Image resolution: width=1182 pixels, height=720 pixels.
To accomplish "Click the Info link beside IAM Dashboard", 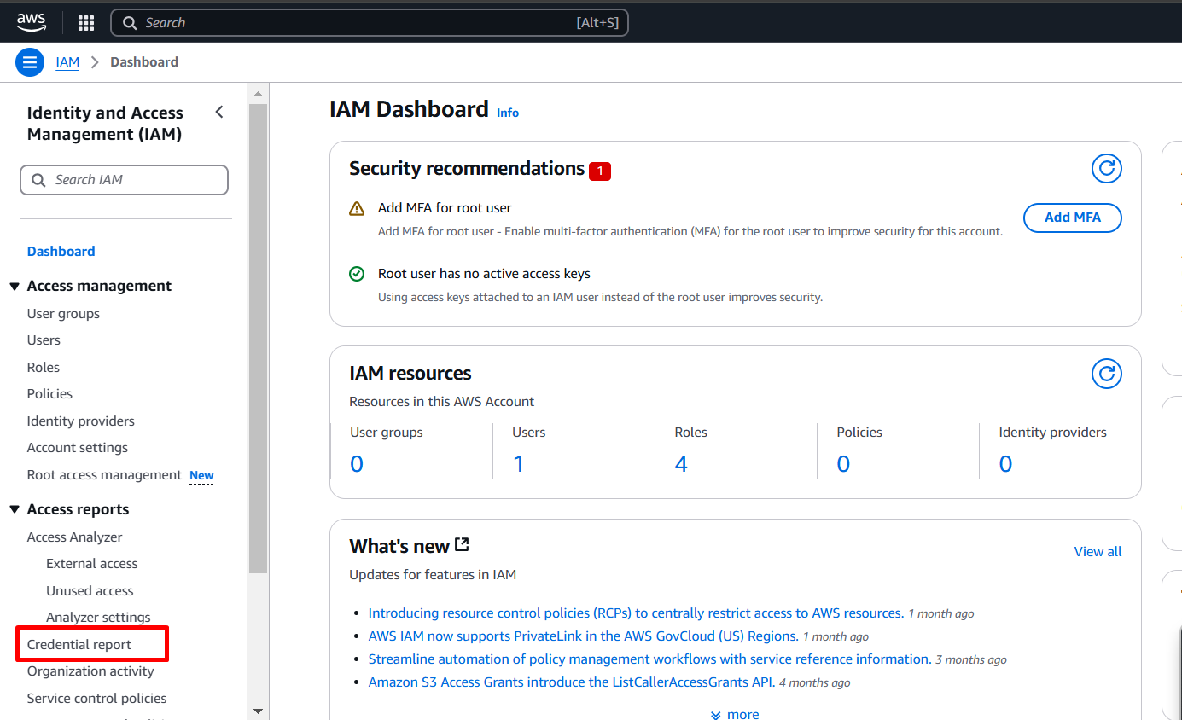I will [508, 113].
